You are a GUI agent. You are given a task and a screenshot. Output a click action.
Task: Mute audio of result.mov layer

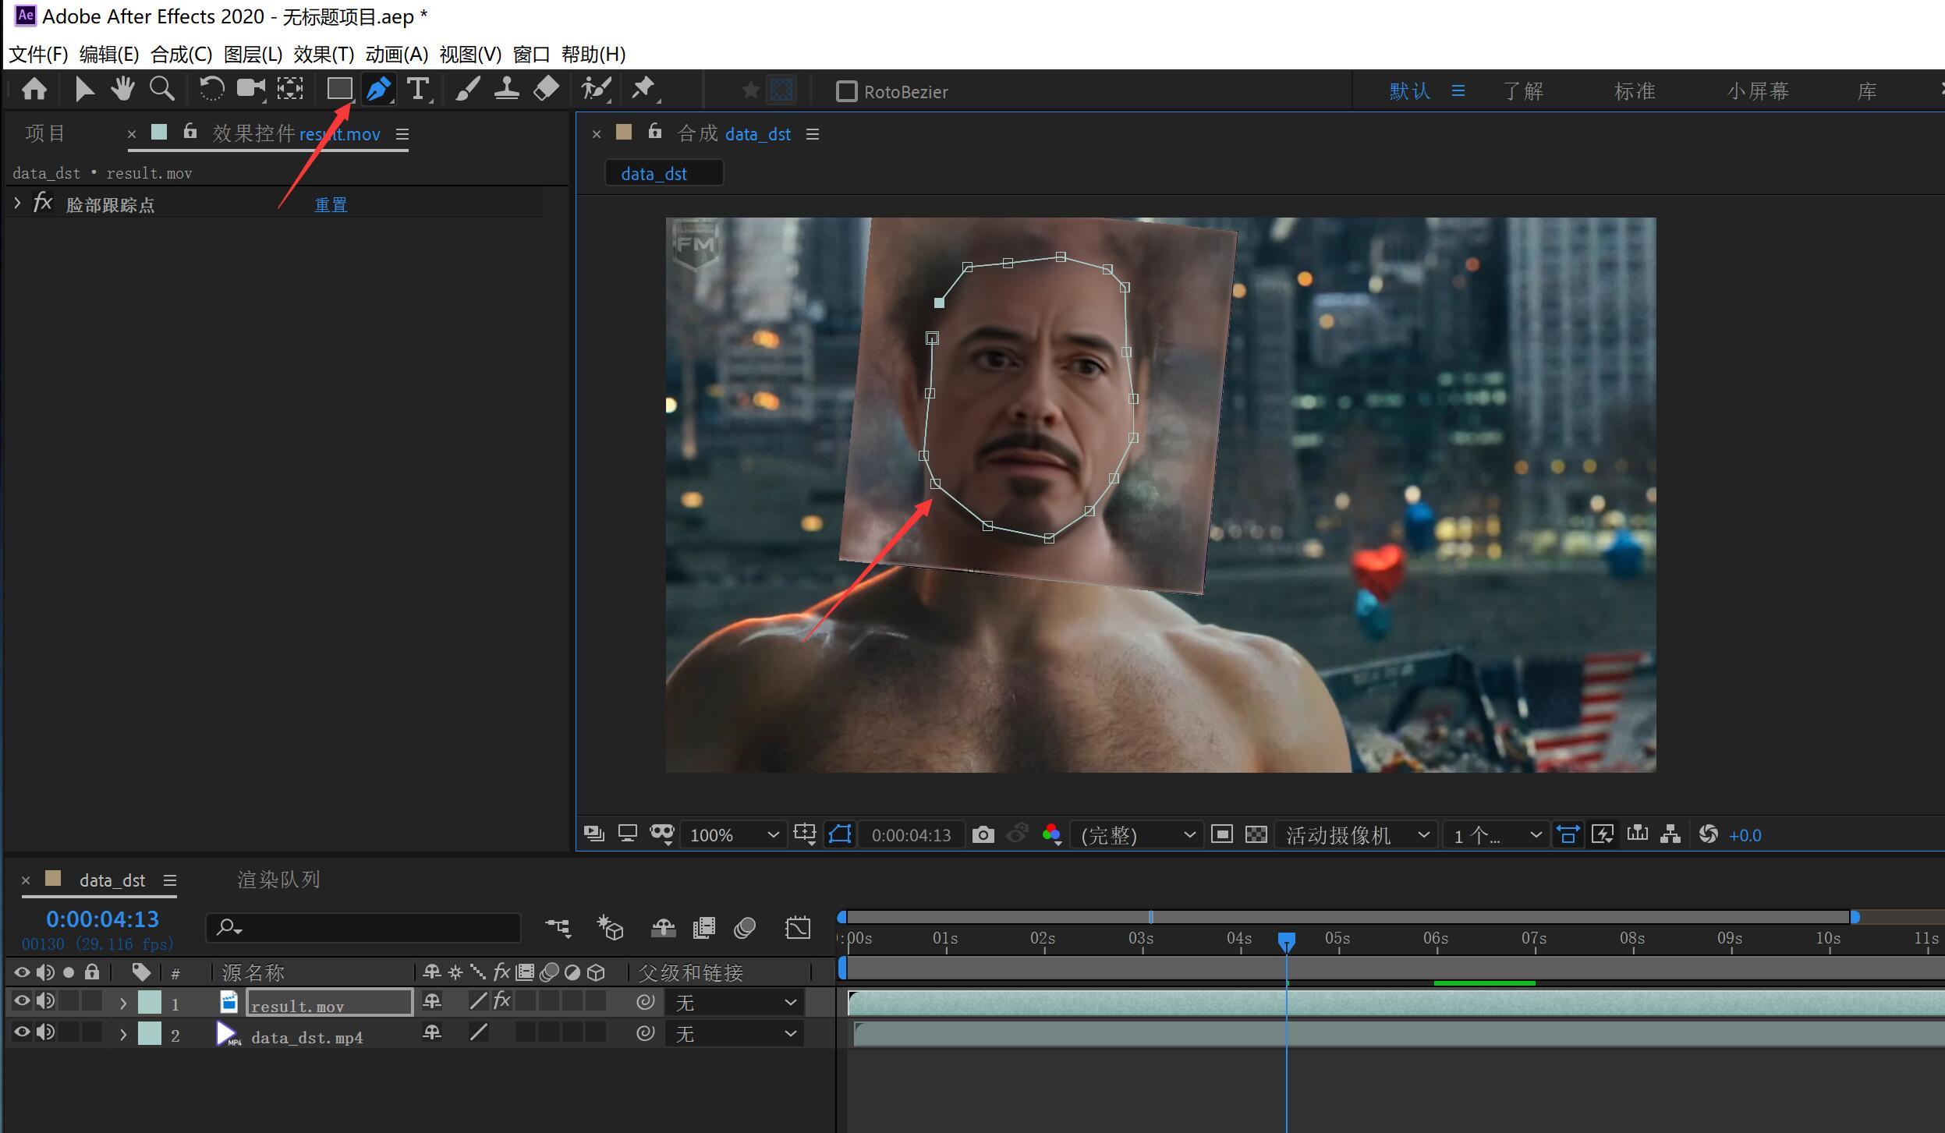45,1002
